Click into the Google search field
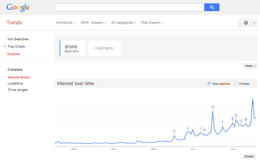This screenshot has width=260, height=164. pyautogui.click(x=129, y=7)
